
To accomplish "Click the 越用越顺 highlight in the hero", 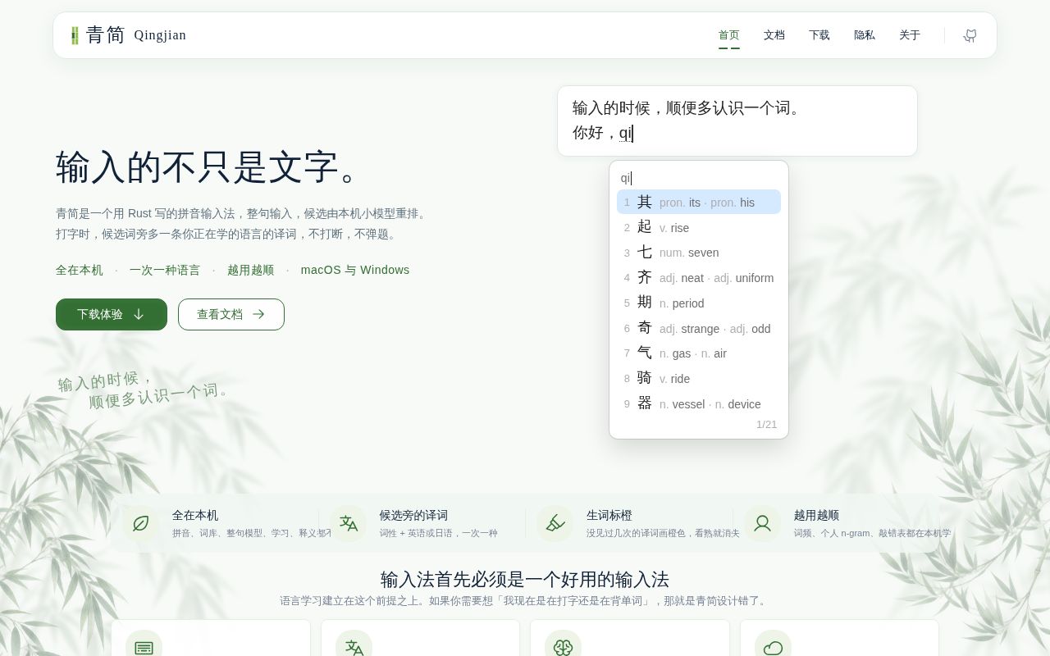I will click(251, 271).
